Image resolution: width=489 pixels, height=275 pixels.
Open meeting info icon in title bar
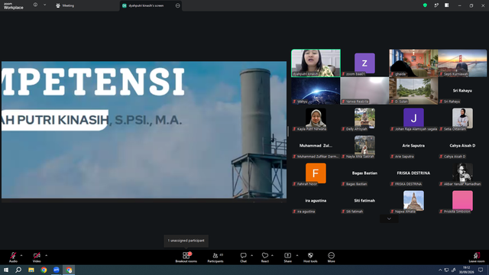point(35,5)
